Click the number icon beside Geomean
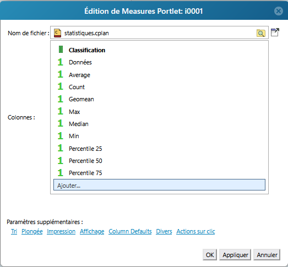 (60, 99)
